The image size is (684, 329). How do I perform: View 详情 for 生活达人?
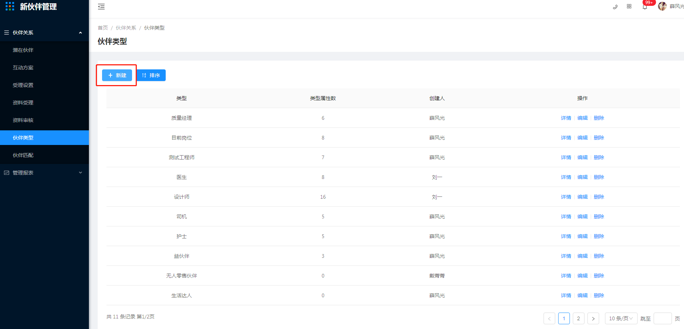click(566, 295)
